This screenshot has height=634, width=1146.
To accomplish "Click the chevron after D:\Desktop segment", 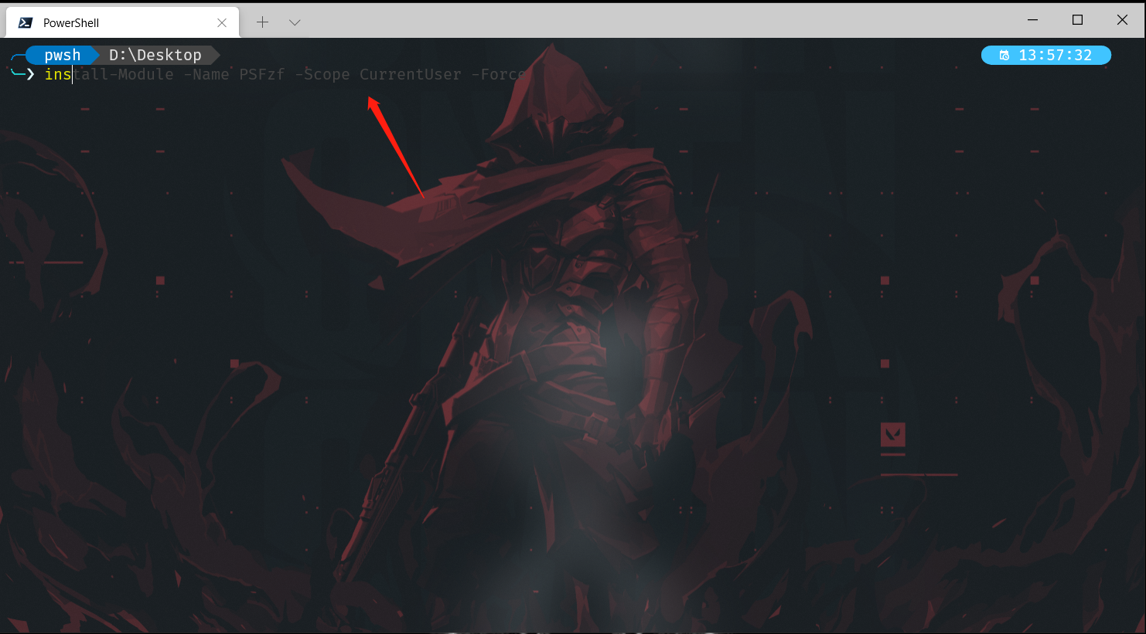I will point(213,55).
